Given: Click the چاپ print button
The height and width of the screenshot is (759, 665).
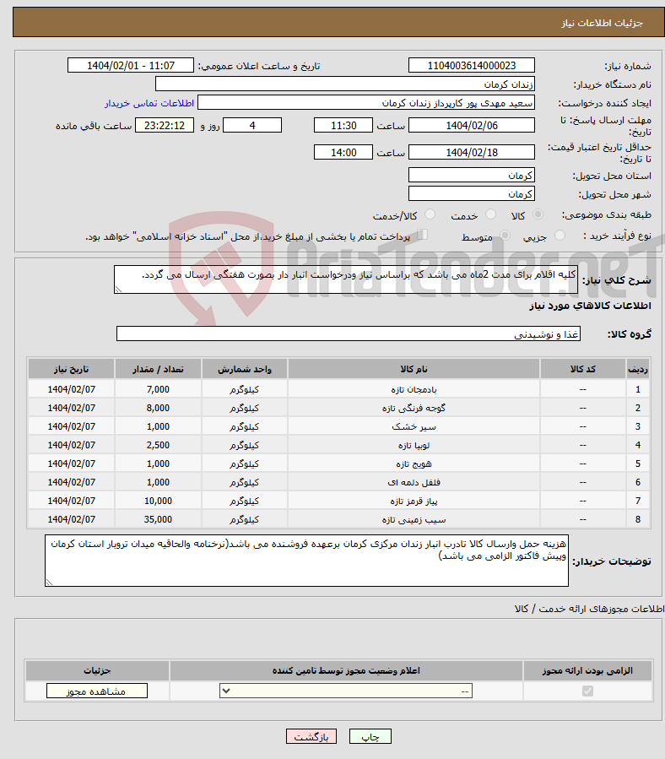Looking at the screenshot, I should (370, 736).
